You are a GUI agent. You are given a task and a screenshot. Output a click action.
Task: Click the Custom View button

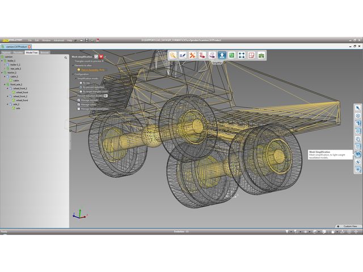348,226
